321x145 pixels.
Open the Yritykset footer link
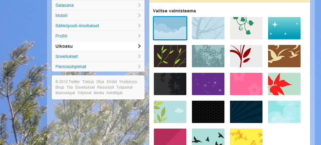84,93
